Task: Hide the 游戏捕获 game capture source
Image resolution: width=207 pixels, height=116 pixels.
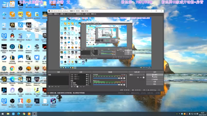Action: [87, 83]
